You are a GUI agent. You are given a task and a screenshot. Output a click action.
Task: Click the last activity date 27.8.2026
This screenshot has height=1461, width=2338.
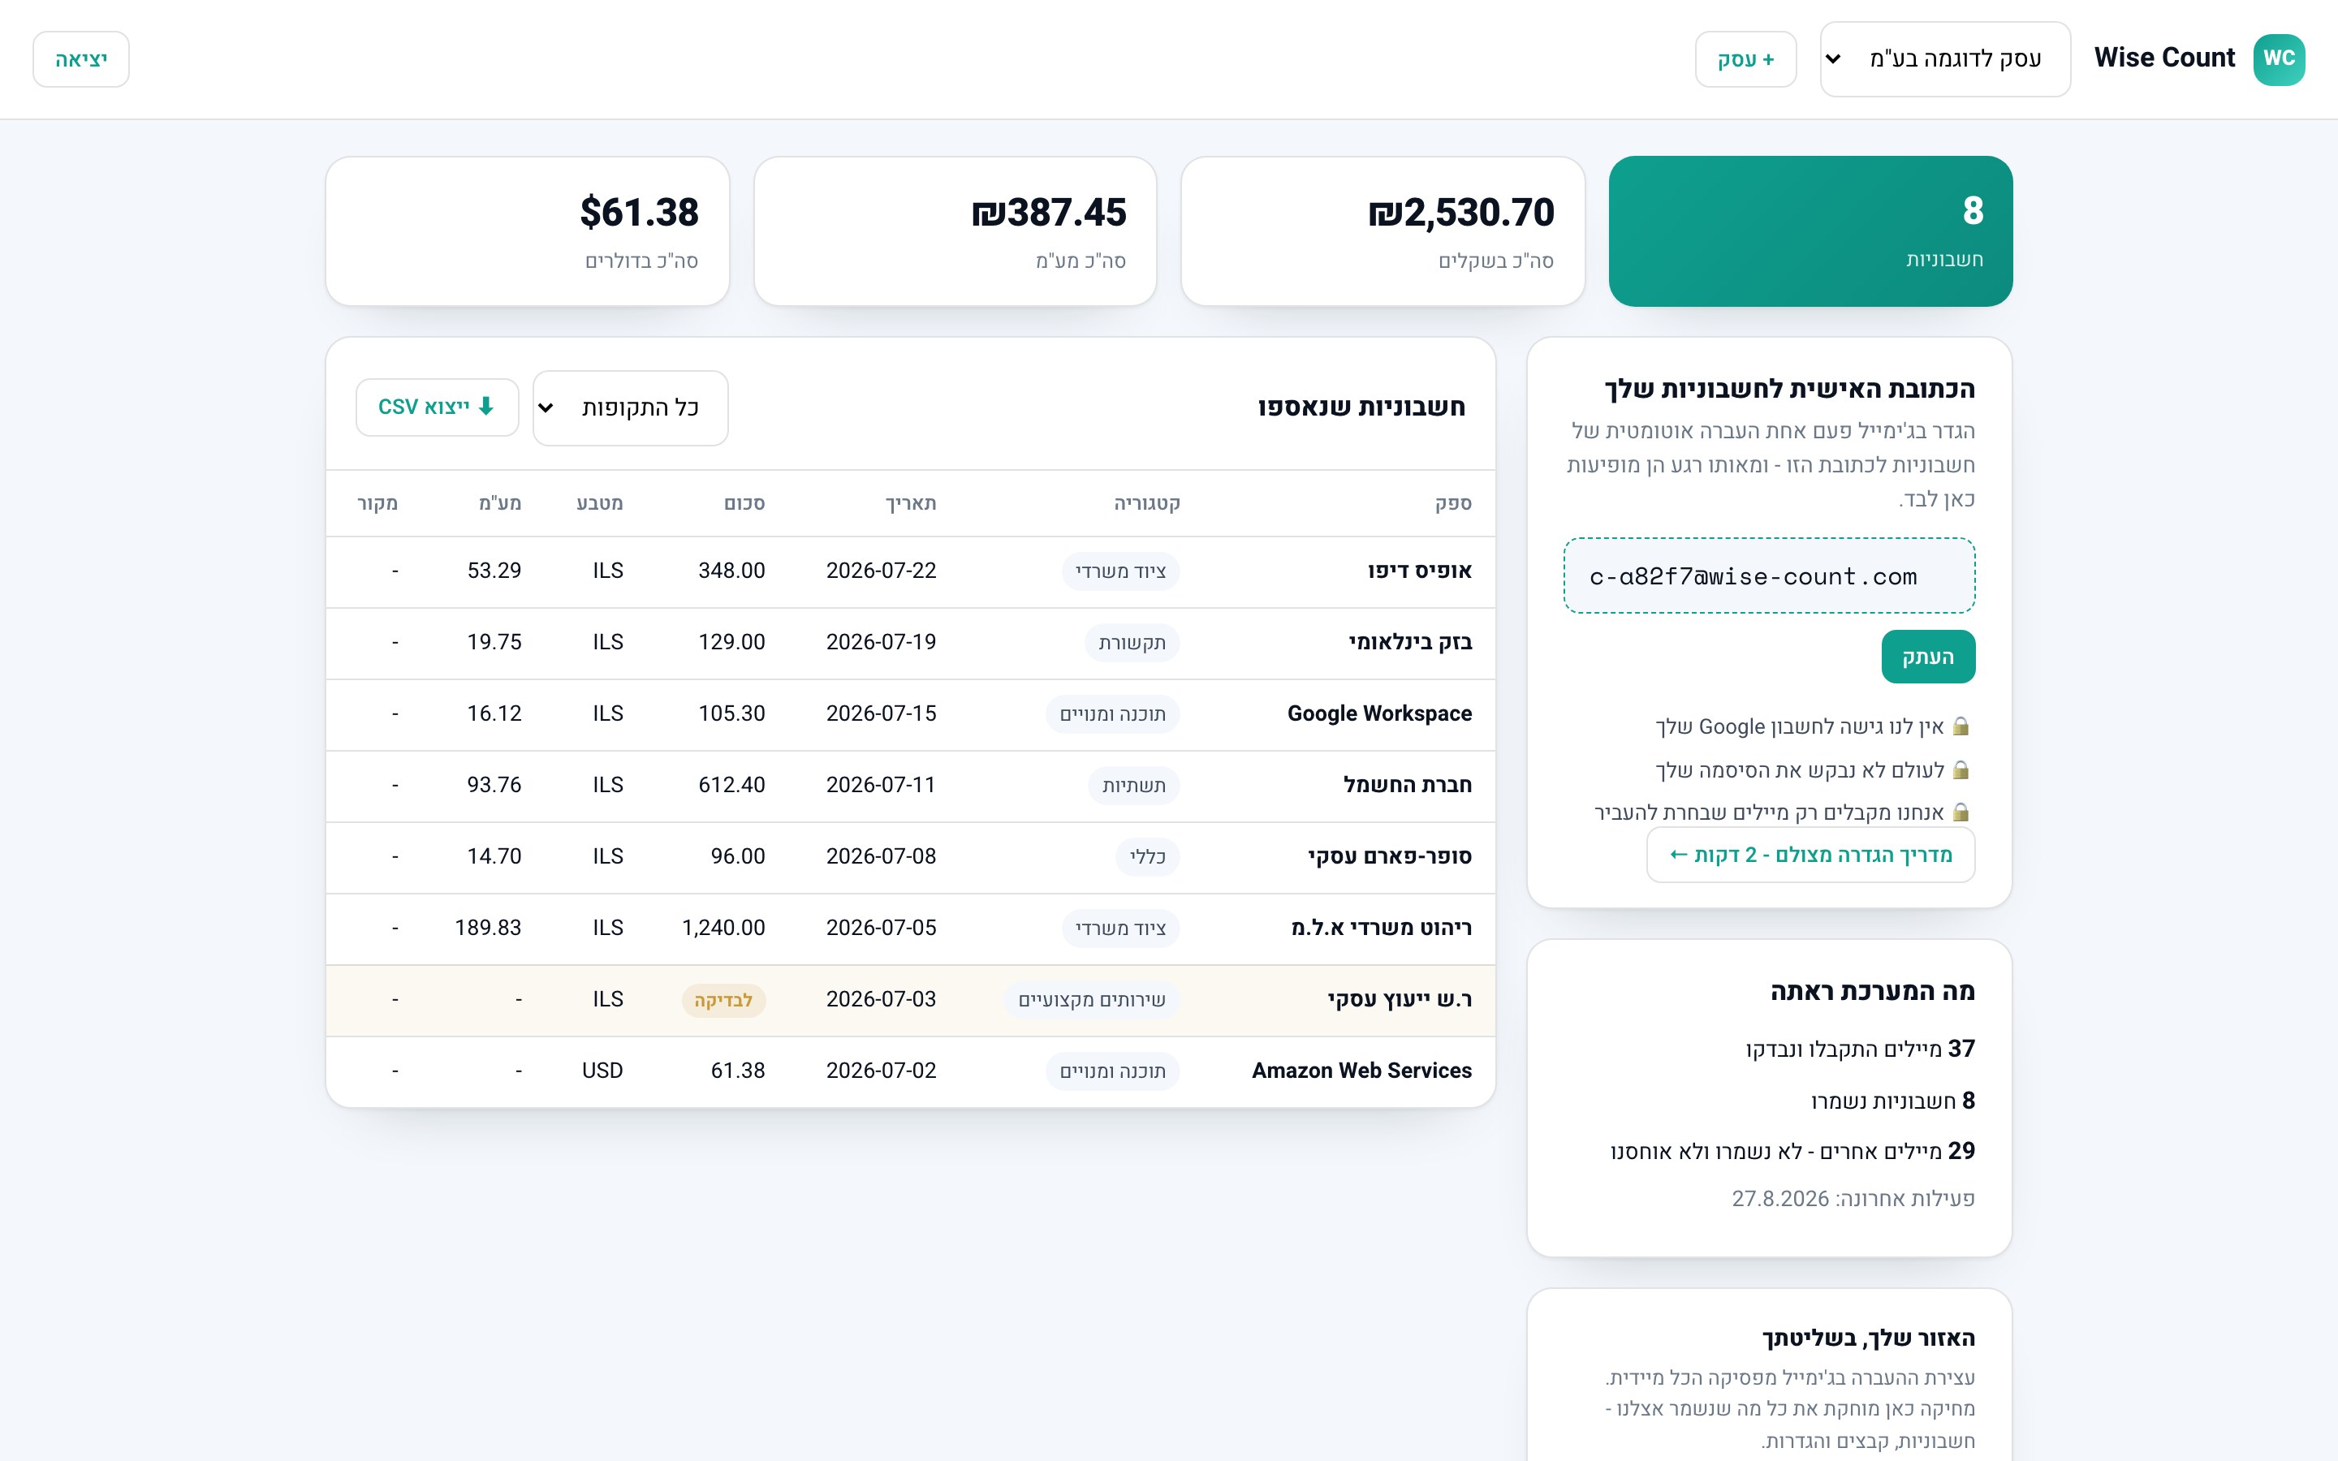point(1780,1199)
